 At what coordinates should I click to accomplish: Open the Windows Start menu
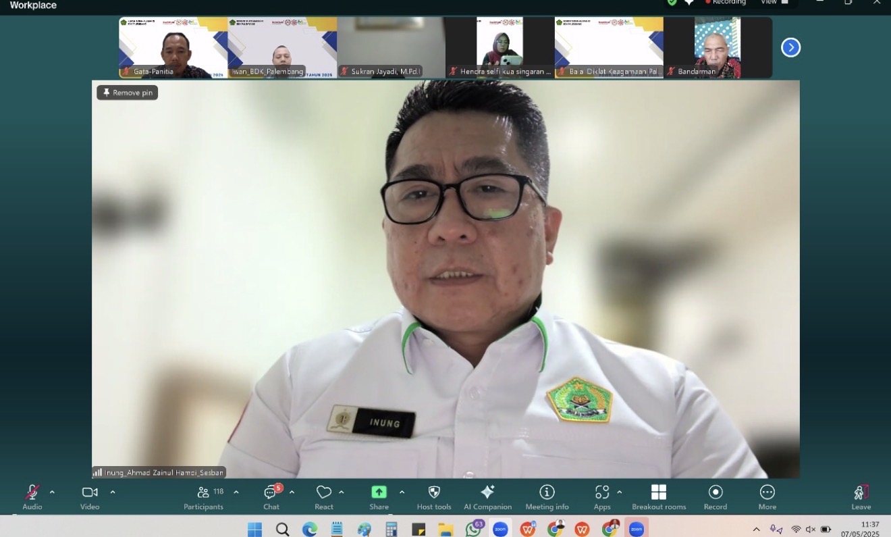click(254, 528)
